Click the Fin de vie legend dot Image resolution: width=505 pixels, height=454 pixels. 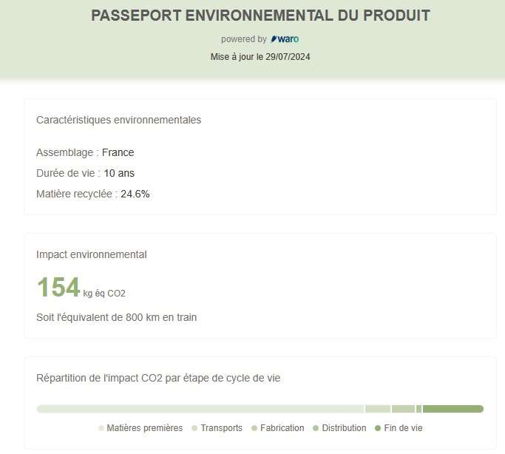(x=378, y=428)
